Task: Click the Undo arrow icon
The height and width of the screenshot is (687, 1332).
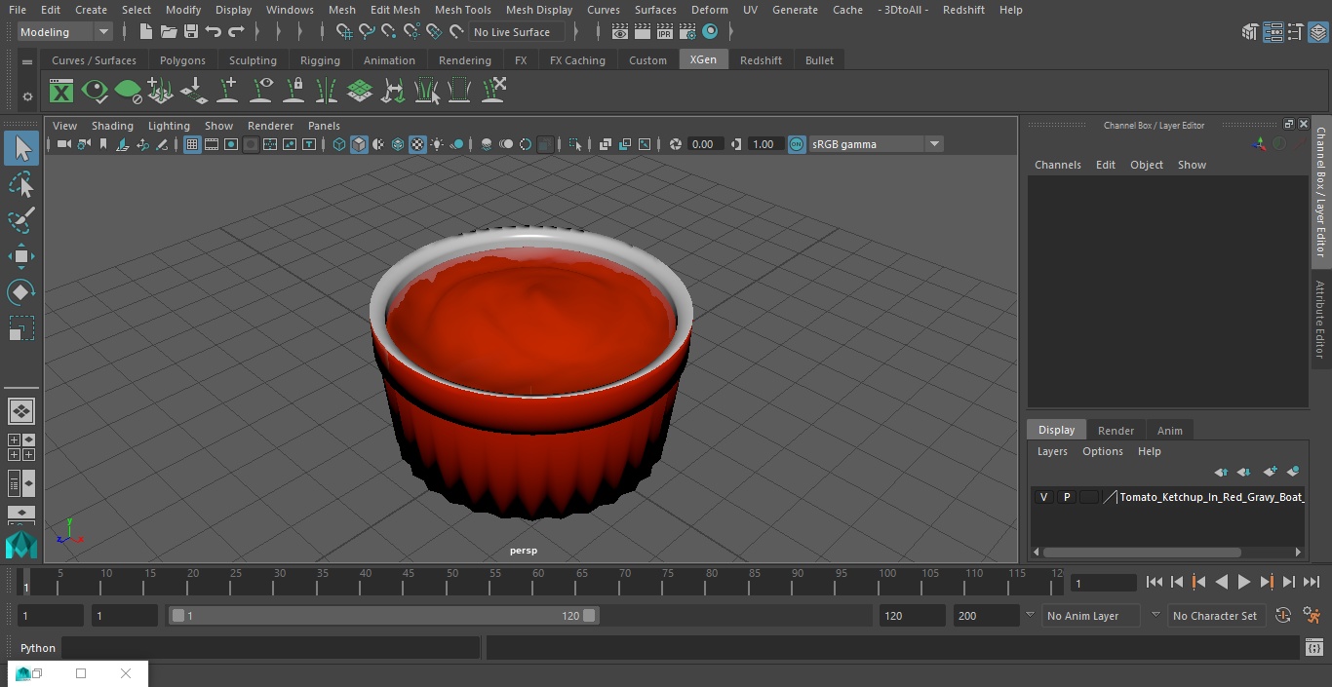Action: pos(214,32)
